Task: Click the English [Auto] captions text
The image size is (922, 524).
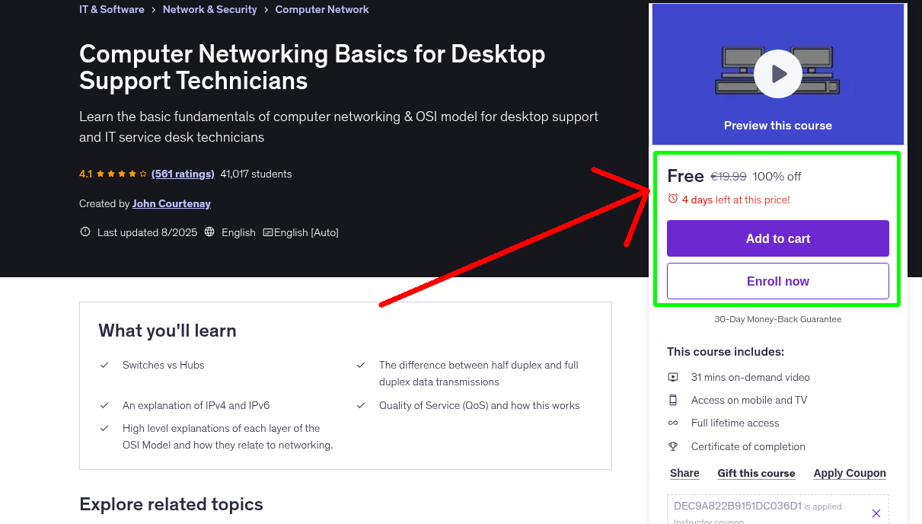Action: (306, 232)
